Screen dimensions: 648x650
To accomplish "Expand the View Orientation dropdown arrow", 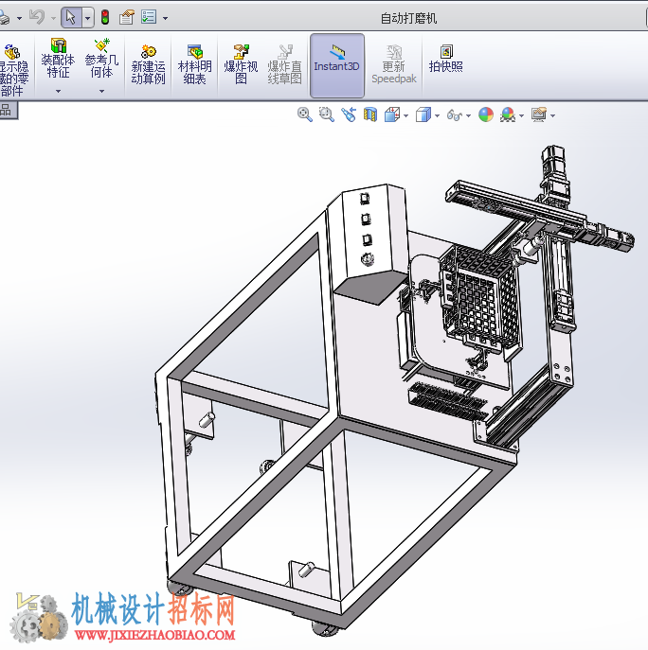I will click(406, 115).
